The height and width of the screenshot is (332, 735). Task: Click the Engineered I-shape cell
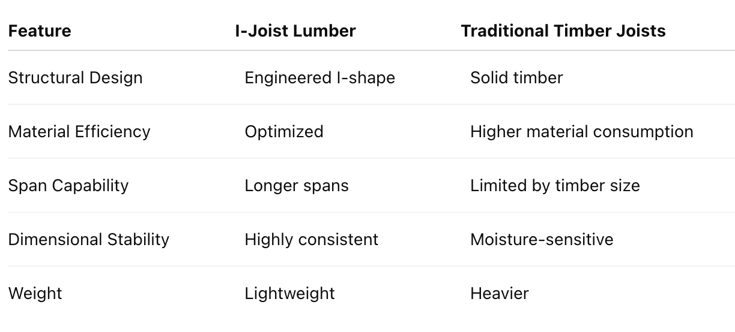coord(320,78)
